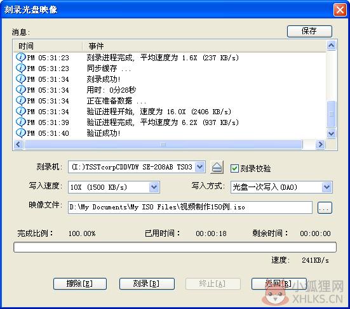Select the 验证成功! message text
This screenshot has width=350, height=309.
pyautogui.click(x=104, y=133)
